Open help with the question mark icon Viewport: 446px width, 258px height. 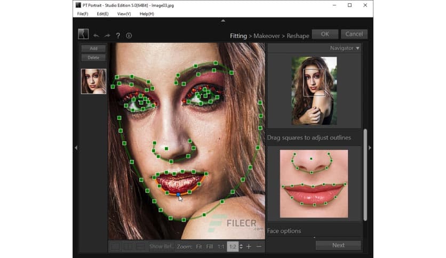pyautogui.click(x=118, y=36)
